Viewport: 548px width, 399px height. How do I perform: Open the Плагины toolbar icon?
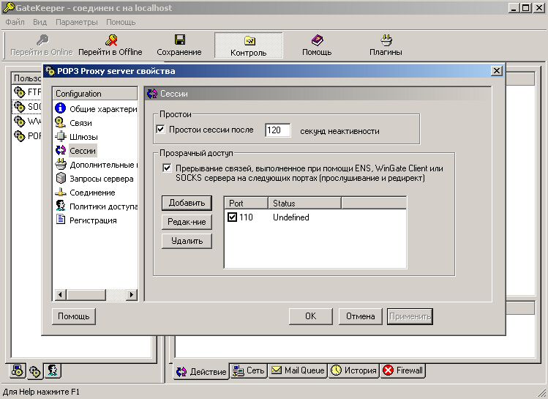click(x=386, y=40)
